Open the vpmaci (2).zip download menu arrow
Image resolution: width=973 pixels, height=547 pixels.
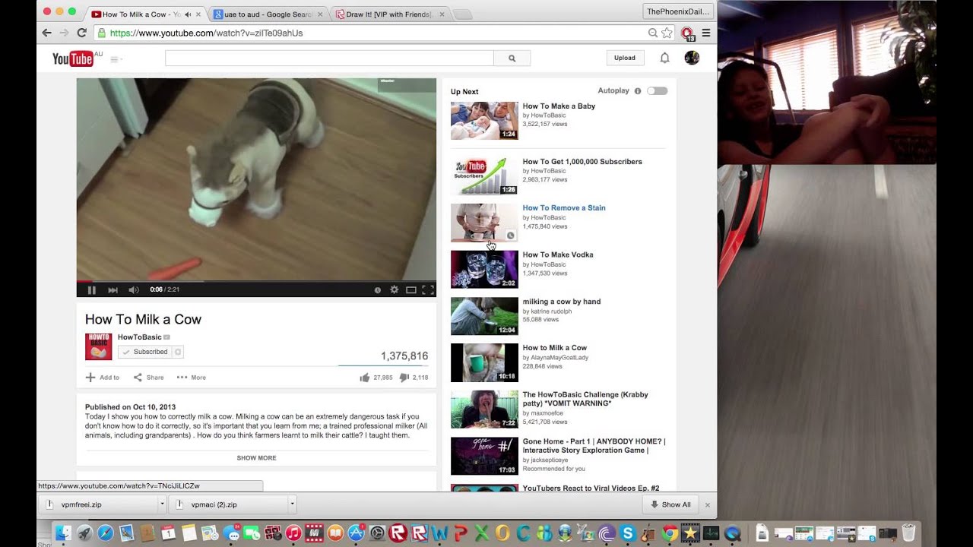click(292, 504)
